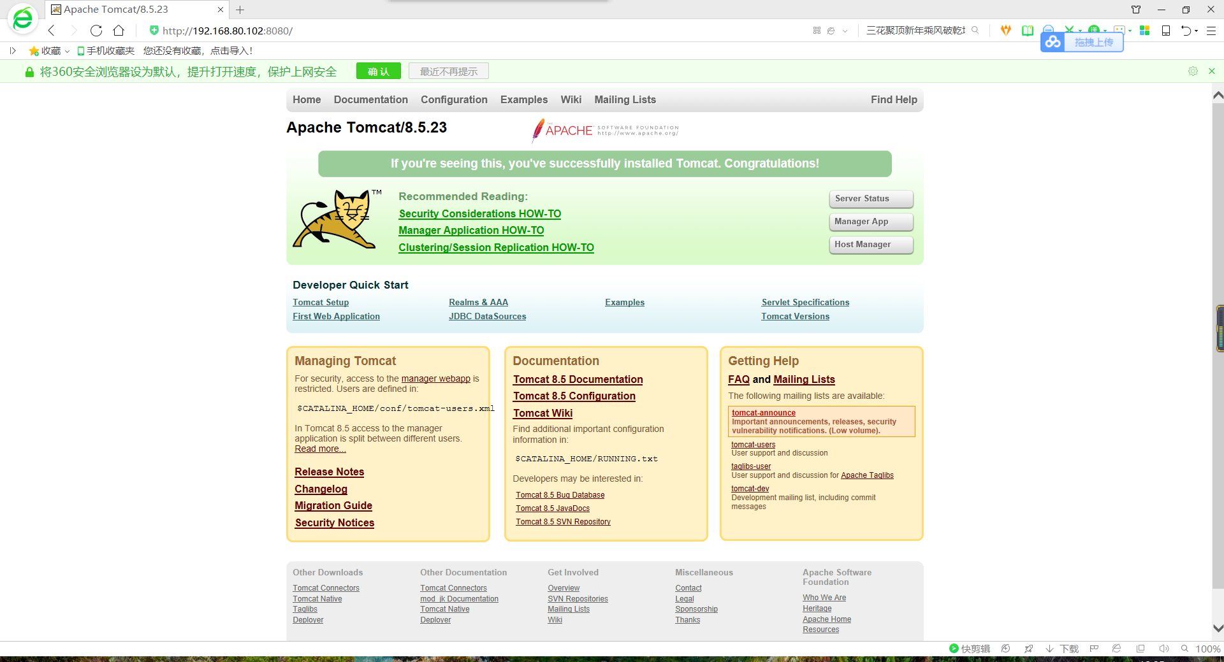The width and height of the screenshot is (1224, 662).
Task: Open the notification bar settings gear
Action: [1193, 71]
